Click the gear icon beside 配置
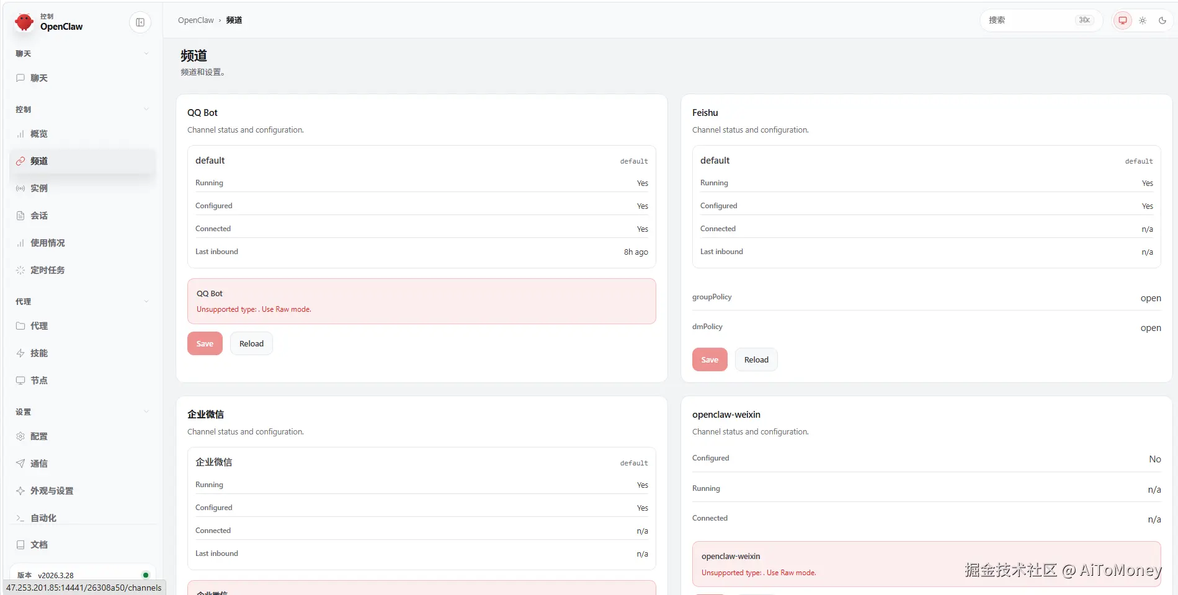This screenshot has height=595, width=1178. 20,436
